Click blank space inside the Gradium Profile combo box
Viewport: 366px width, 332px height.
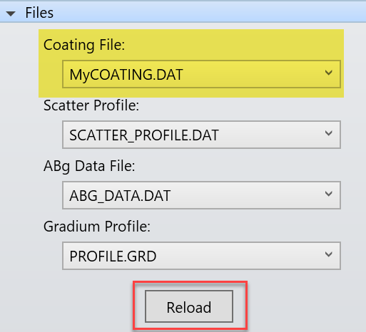coord(238,256)
